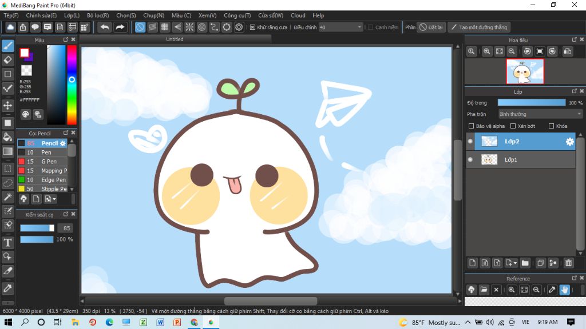Create new layer in layer panel
Screen dimensions: 586x329
click(x=472, y=263)
